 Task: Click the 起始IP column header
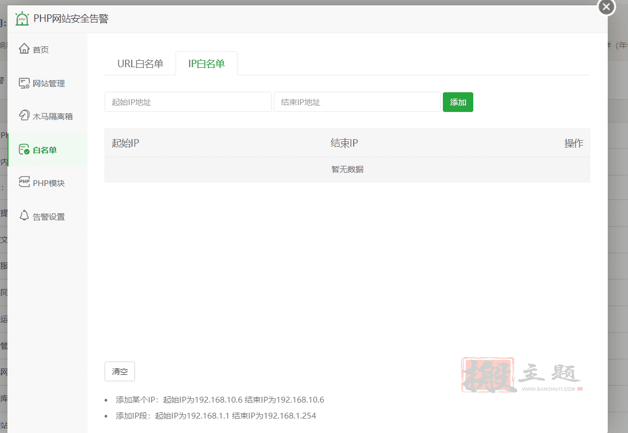click(125, 143)
